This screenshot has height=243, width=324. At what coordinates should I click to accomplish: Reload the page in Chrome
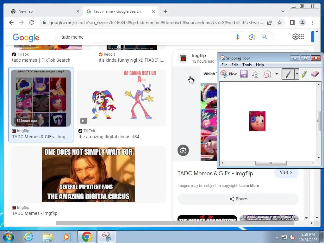[32, 22]
